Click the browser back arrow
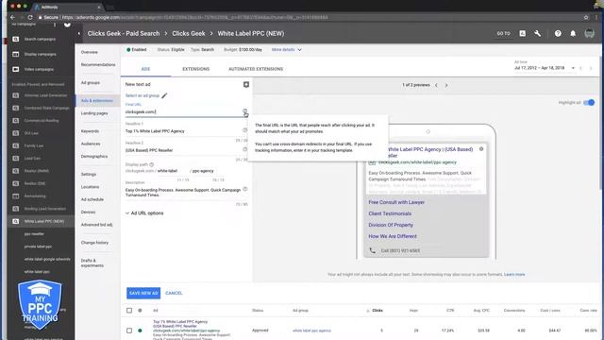604x340 pixels. (12, 17)
